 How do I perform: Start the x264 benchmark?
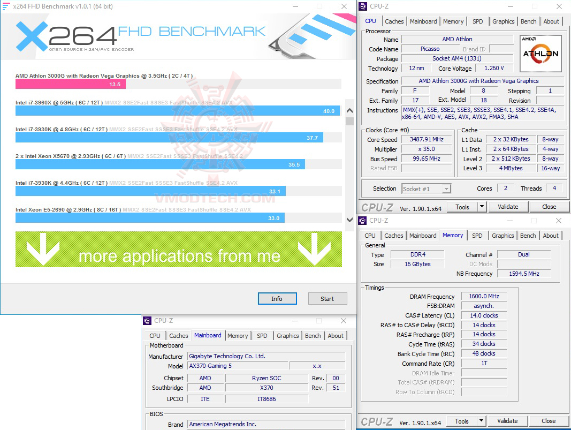tap(328, 298)
